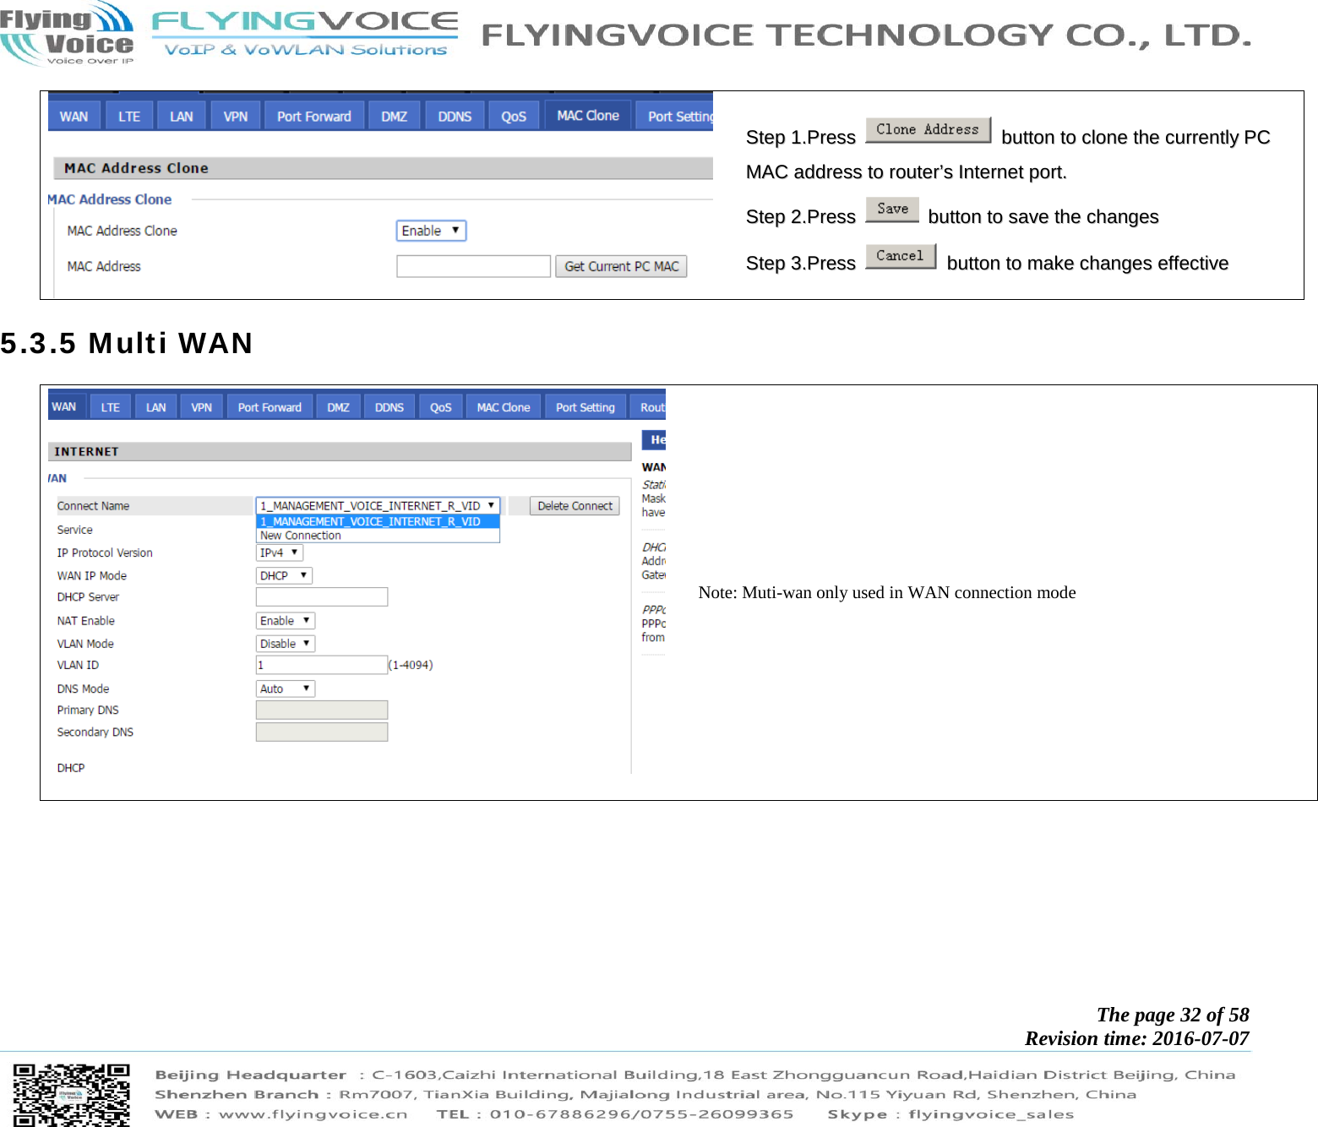Click the FLYINGVOICE VoIP & VoWLAN Solutions logo
This screenshot has height=1127, width=1318.
[x=305, y=34]
